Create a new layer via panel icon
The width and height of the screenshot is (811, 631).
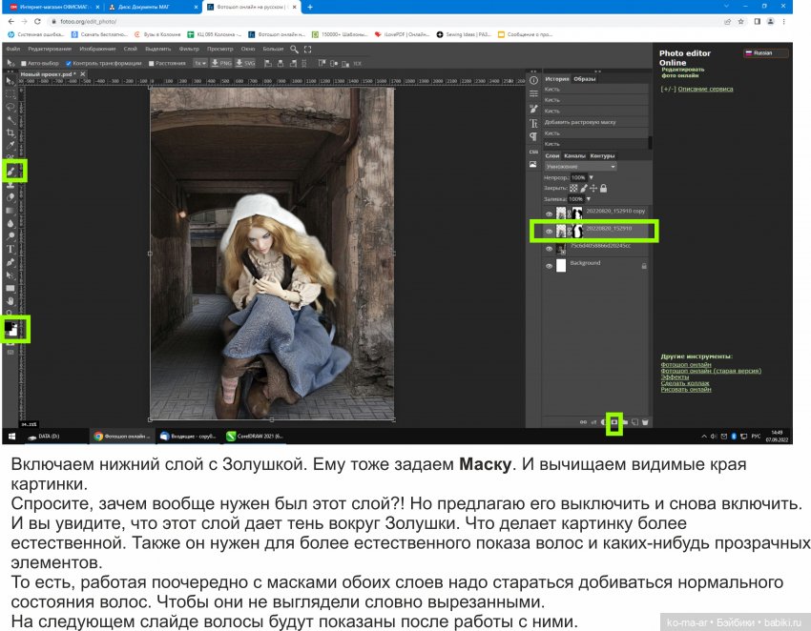[634, 422]
